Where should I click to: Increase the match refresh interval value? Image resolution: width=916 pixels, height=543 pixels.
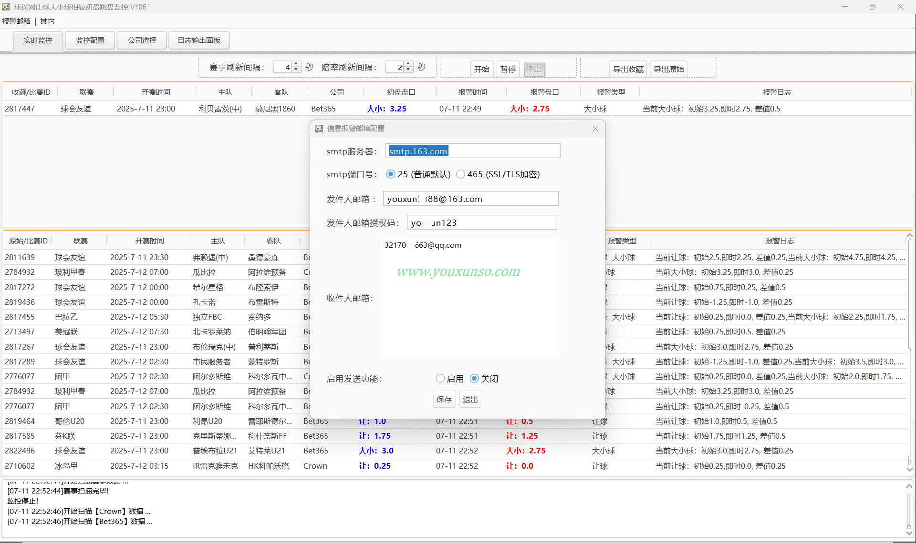(x=296, y=64)
